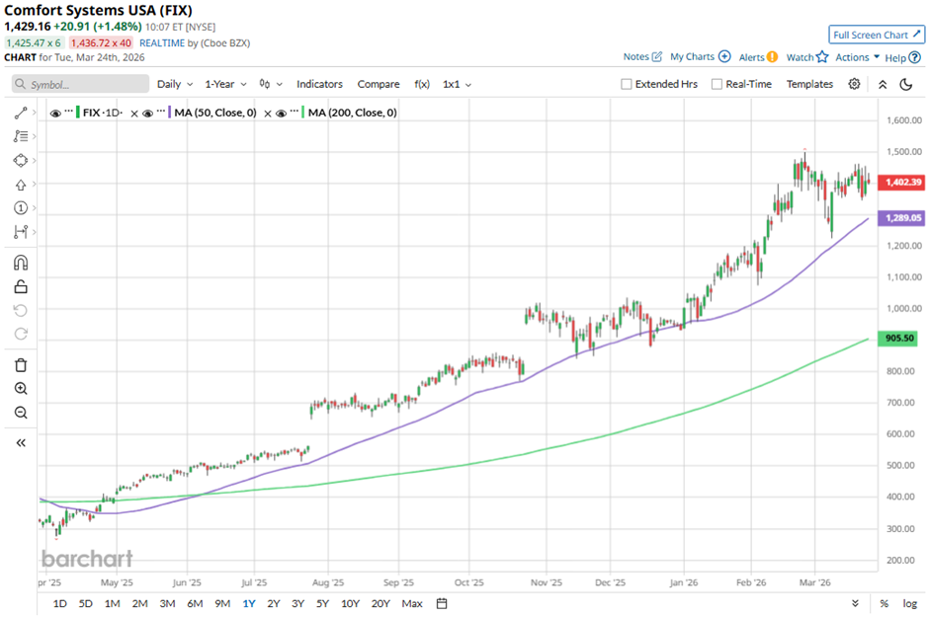Hide the MA 50 indicator

click(148, 113)
